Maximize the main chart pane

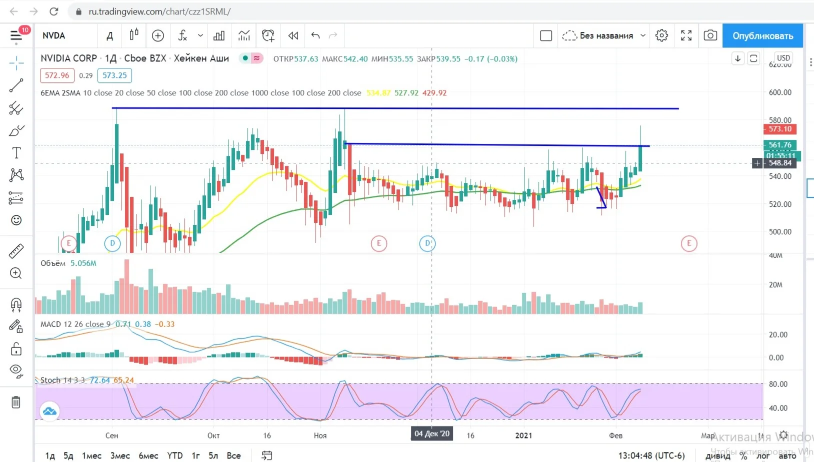(753, 58)
